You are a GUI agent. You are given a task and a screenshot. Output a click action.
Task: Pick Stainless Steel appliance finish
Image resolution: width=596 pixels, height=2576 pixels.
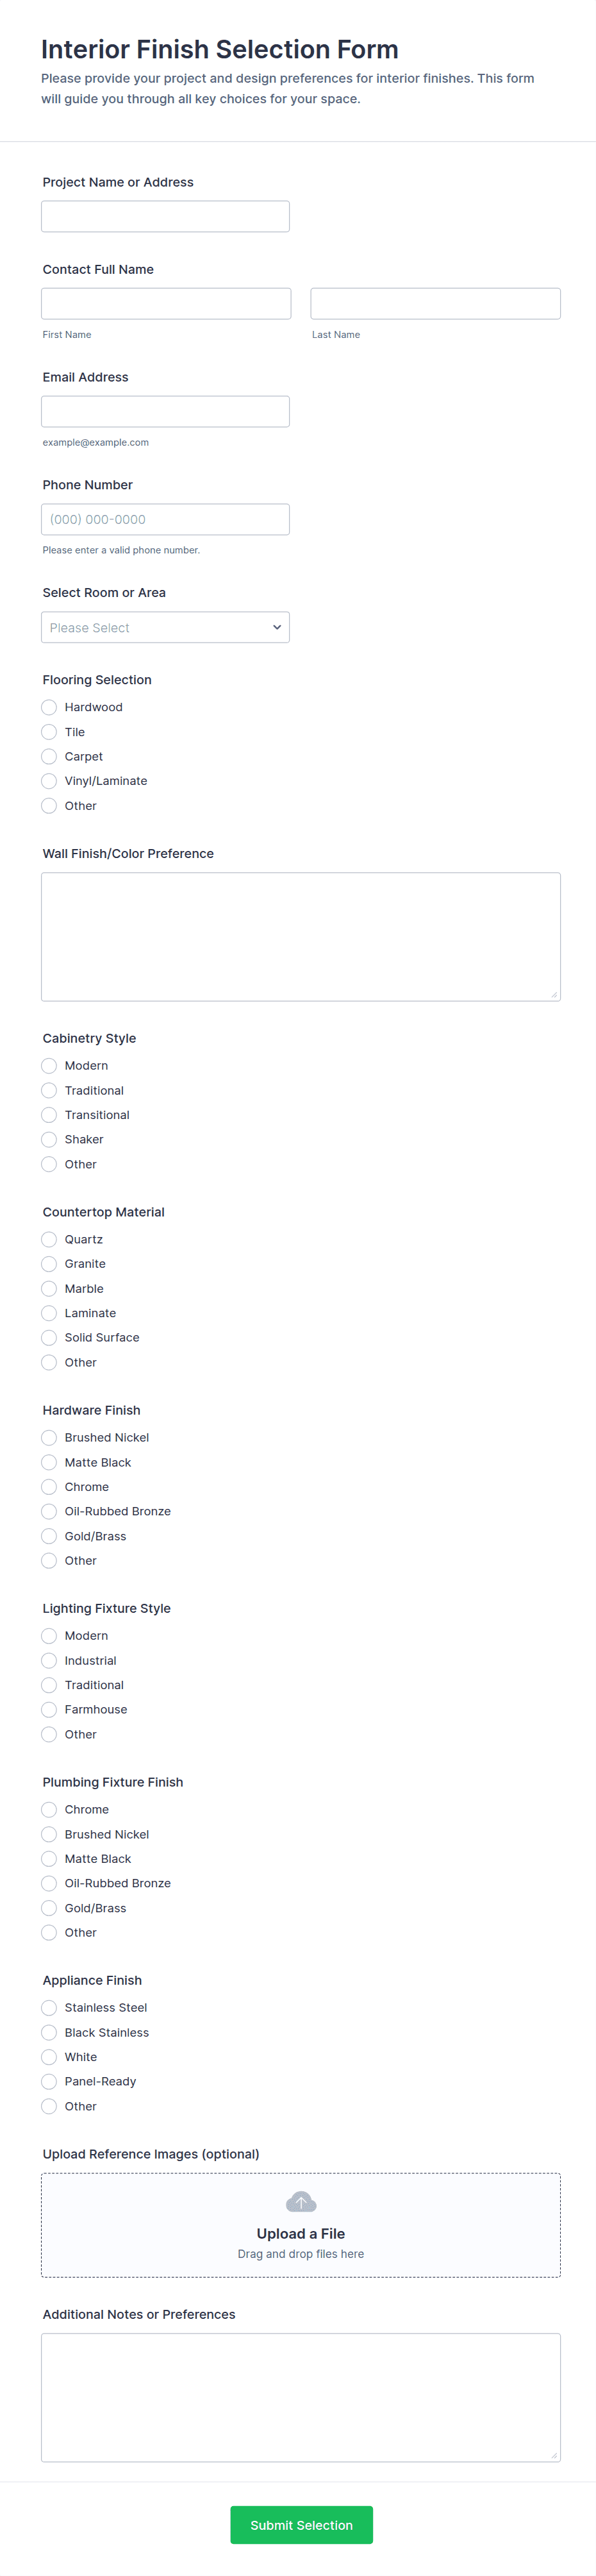tap(49, 2007)
